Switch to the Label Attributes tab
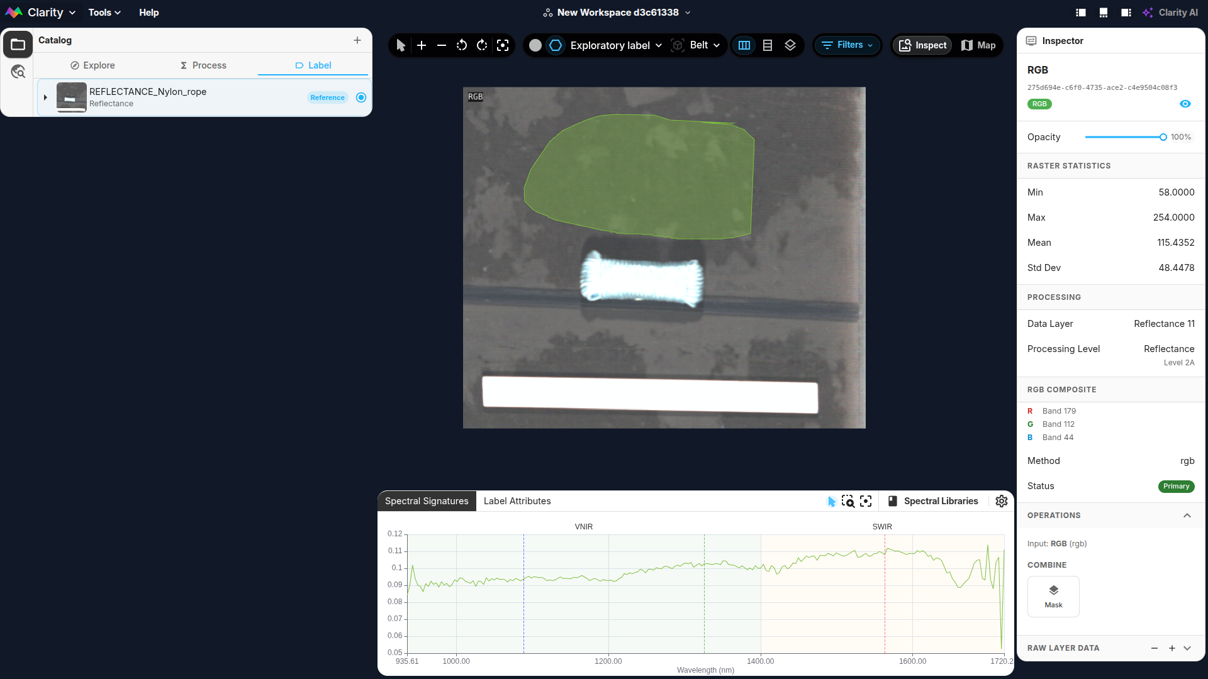The image size is (1208, 679). [517, 501]
